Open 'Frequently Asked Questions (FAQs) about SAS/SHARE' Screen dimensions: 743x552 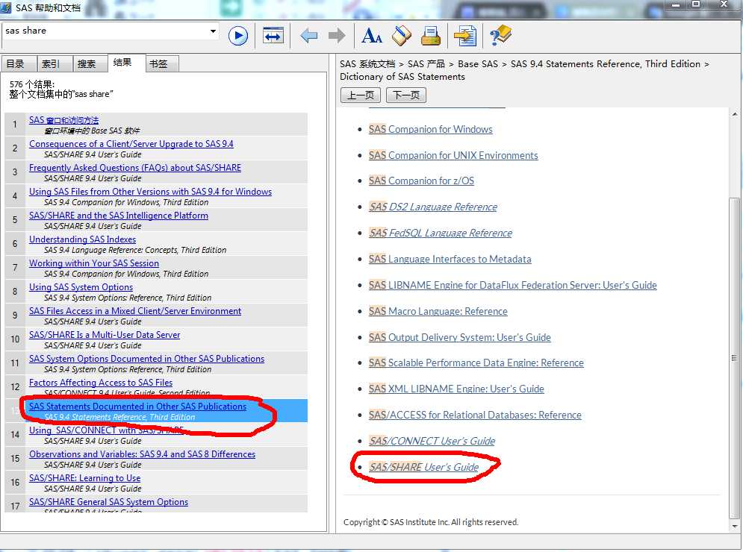click(135, 168)
